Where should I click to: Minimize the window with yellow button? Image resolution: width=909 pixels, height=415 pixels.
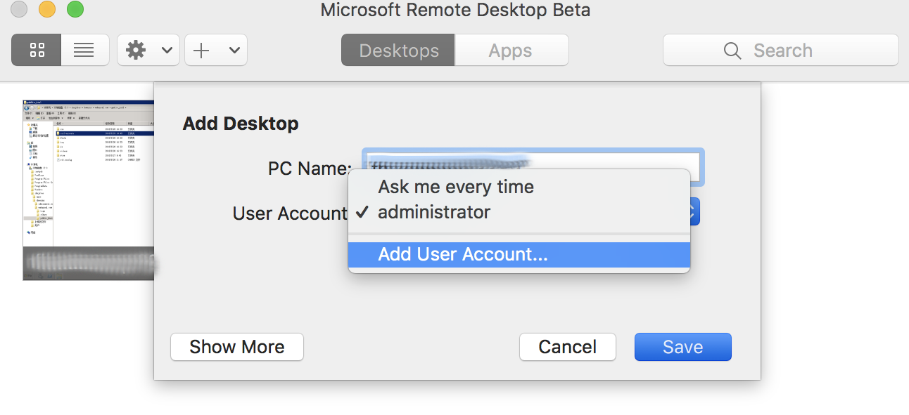(47, 10)
